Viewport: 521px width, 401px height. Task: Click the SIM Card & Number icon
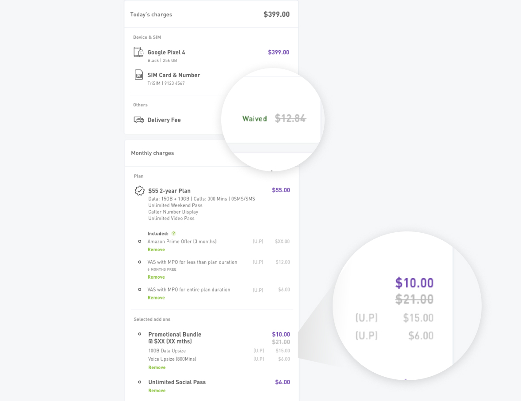138,75
